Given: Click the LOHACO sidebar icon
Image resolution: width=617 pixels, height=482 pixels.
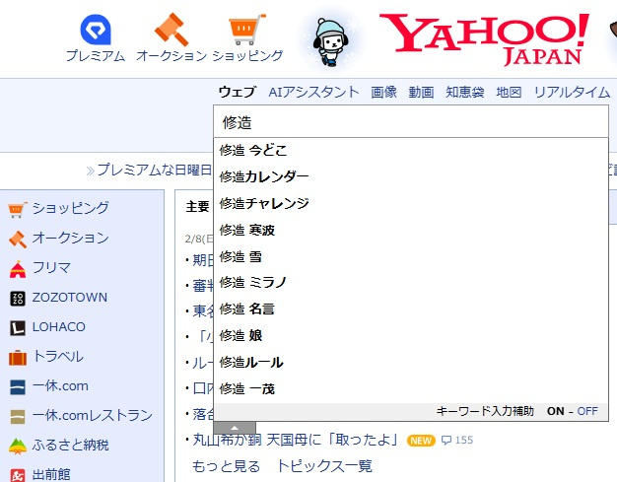Looking at the screenshot, I should pyautogui.click(x=17, y=327).
